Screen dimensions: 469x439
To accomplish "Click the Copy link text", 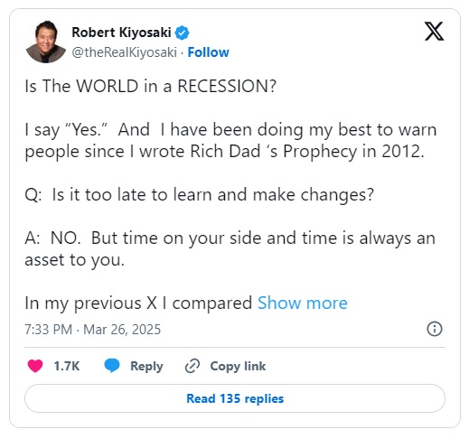I will pos(238,367).
